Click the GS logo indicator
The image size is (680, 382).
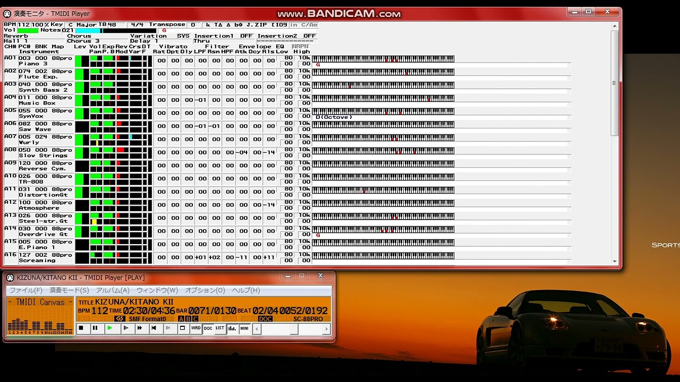(x=120, y=319)
